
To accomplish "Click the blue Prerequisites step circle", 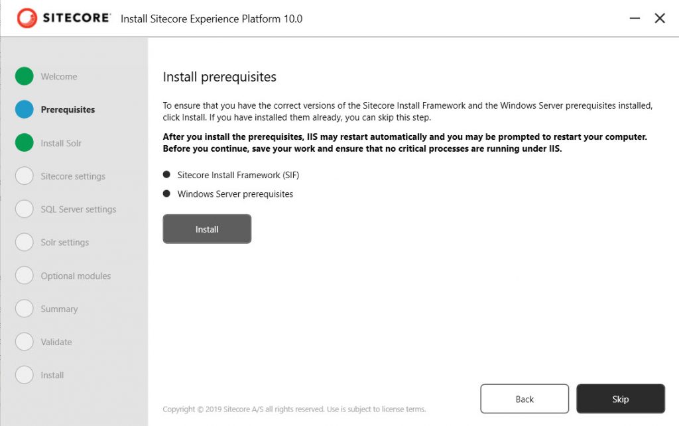I will tap(25, 109).
